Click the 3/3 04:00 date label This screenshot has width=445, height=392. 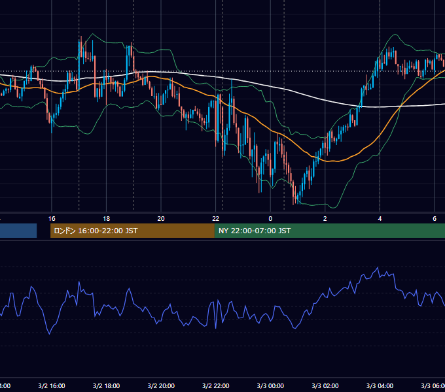[x=380, y=385]
